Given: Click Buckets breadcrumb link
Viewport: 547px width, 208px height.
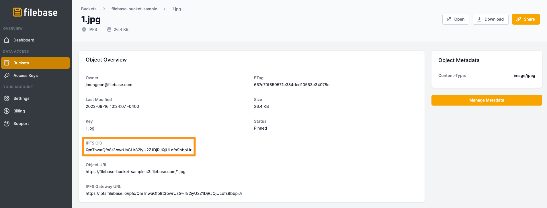Looking at the screenshot, I should [x=89, y=9].
